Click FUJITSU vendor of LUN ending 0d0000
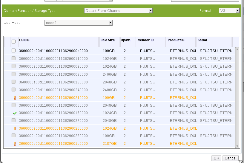Screen dimensions: 244x163 (x=148, y=51)
